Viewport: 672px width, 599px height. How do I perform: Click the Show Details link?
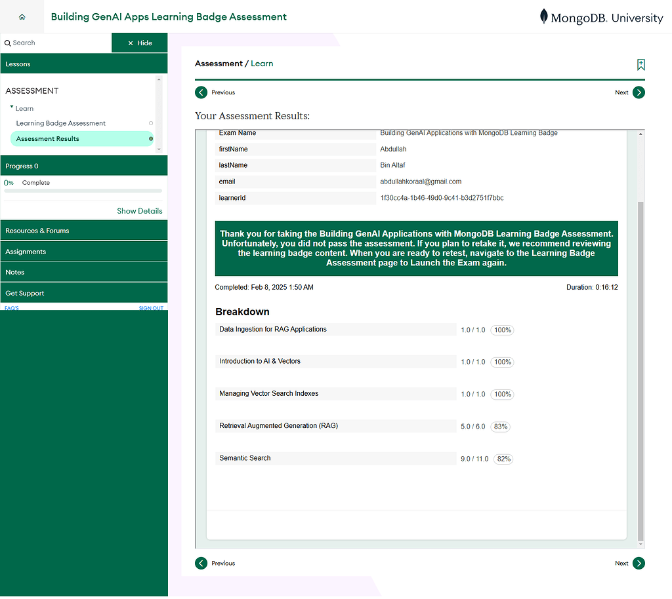(x=139, y=211)
